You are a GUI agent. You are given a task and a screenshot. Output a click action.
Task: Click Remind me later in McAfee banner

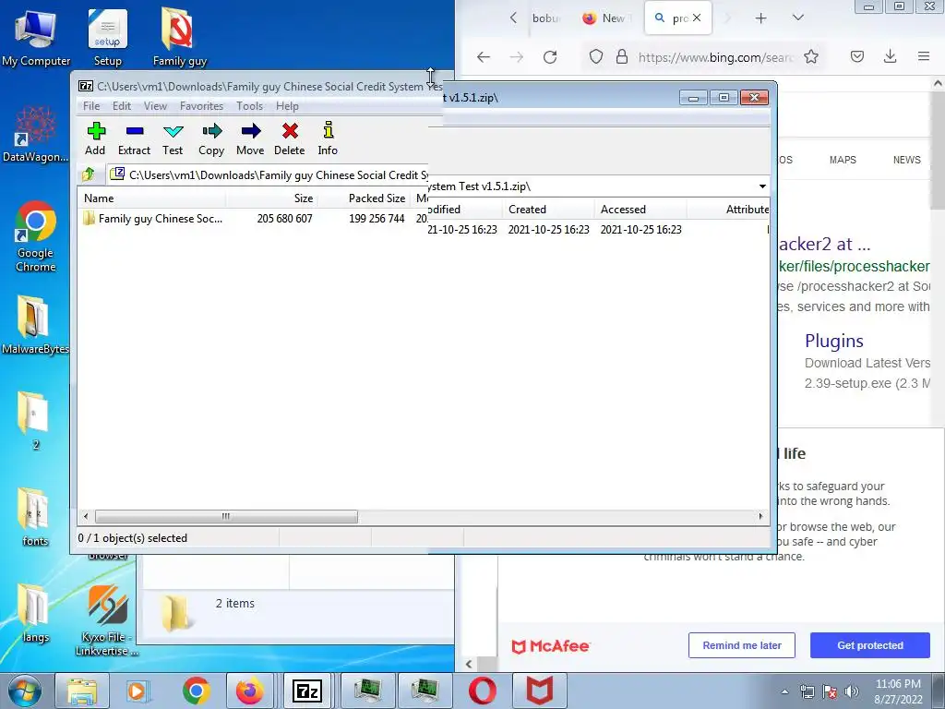coord(742,645)
